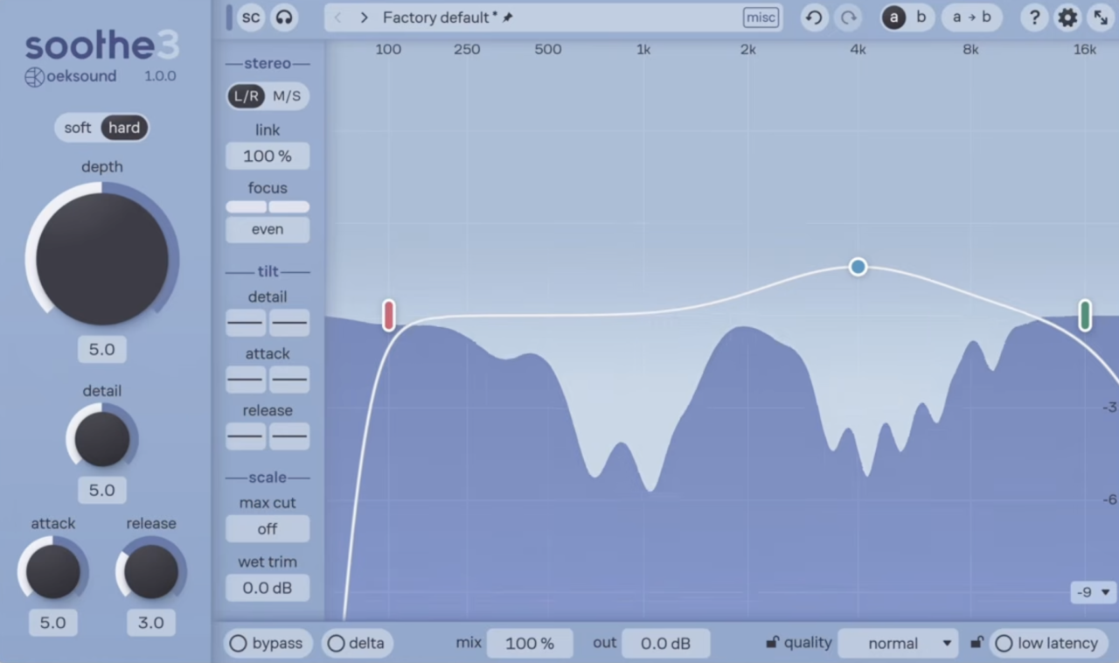Click the right tilt release slider
1119x663 pixels.
click(289, 436)
